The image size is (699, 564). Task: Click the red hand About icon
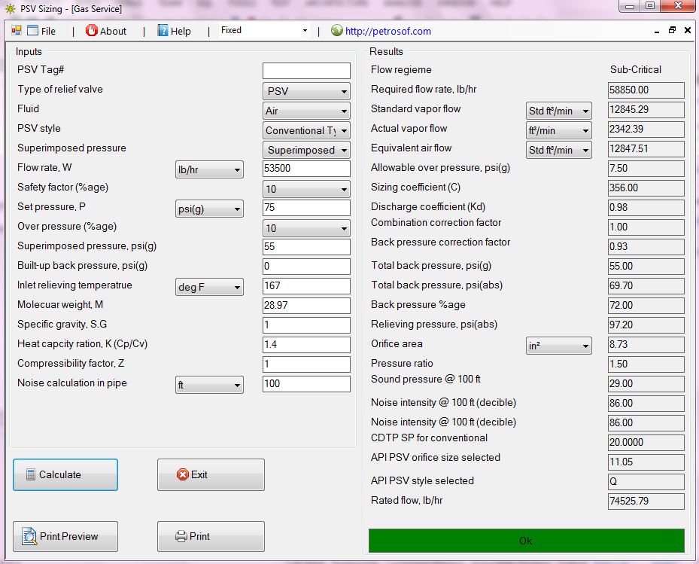coord(91,31)
